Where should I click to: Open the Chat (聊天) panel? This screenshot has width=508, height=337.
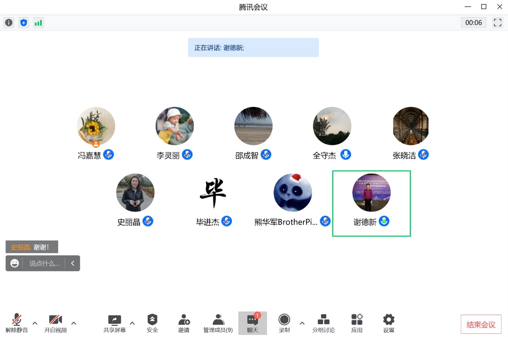point(252,323)
